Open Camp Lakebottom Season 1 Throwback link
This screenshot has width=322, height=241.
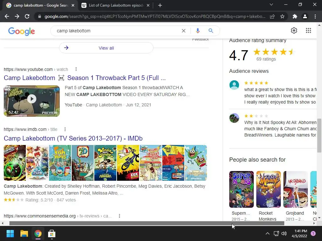point(85,78)
